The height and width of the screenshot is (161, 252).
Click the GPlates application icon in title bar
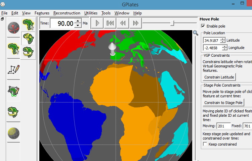3,4
